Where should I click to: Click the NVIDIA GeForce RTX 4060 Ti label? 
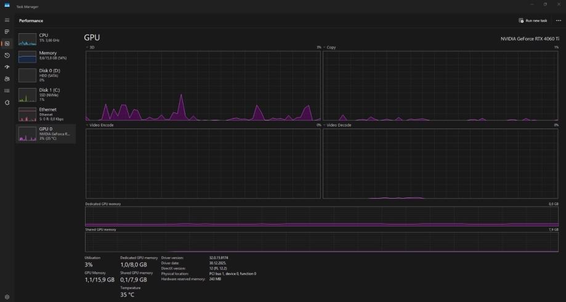[530, 39]
